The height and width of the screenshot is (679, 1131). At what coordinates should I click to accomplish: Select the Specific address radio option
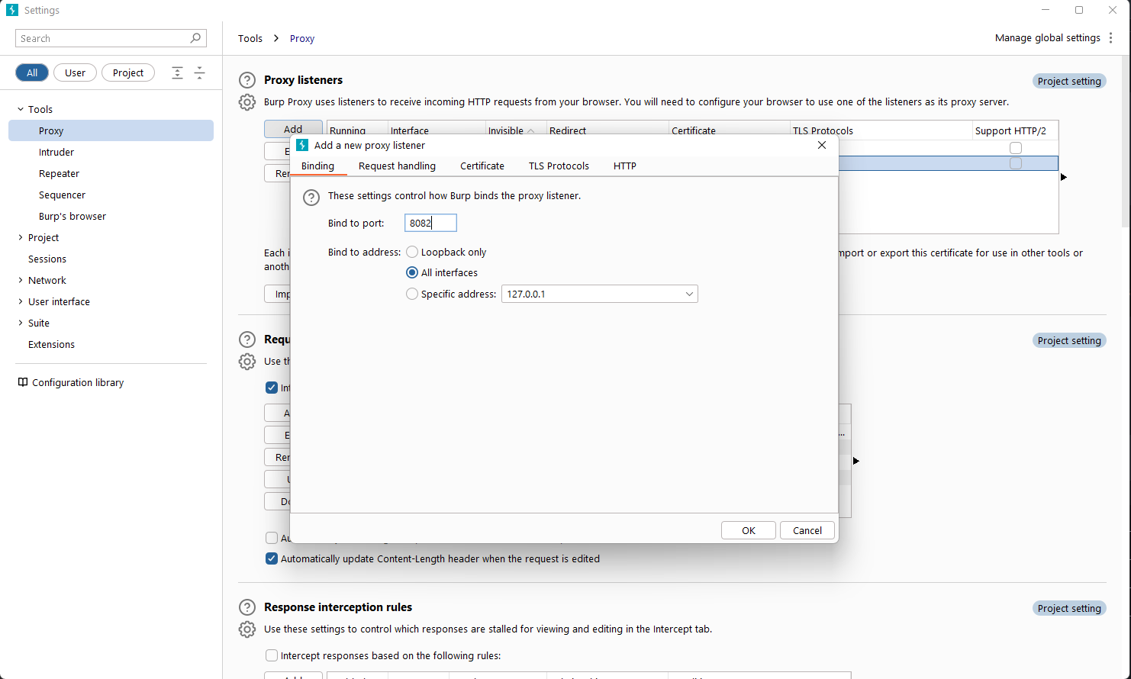click(x=412, y=294)
